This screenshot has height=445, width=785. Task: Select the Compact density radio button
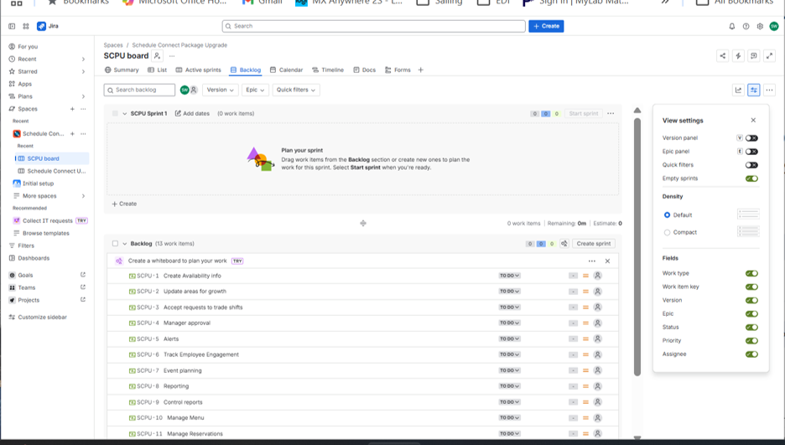coord(667,232)
